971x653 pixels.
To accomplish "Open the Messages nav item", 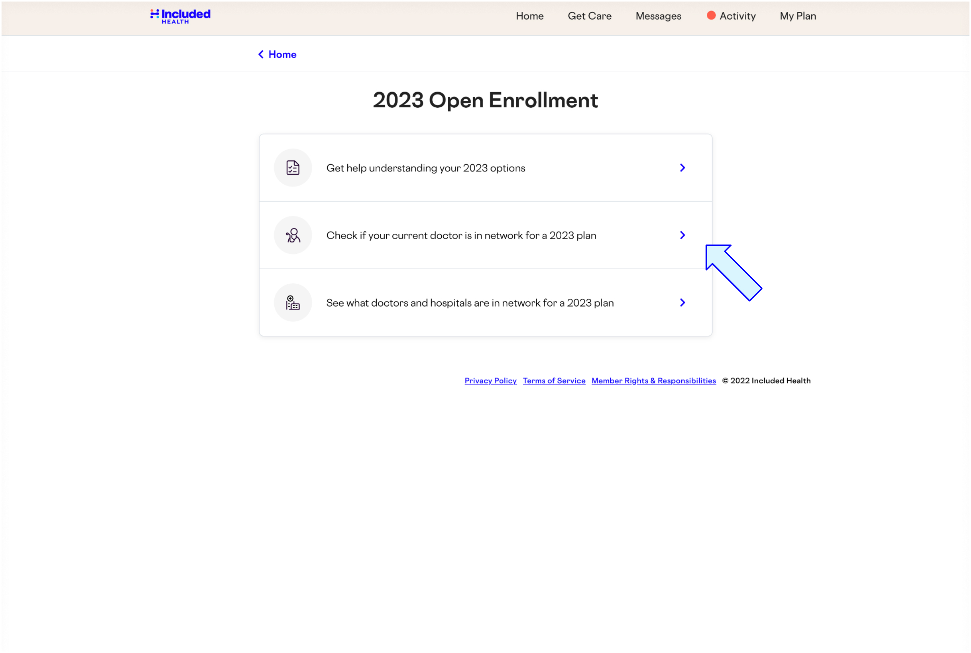I will 658,16.
